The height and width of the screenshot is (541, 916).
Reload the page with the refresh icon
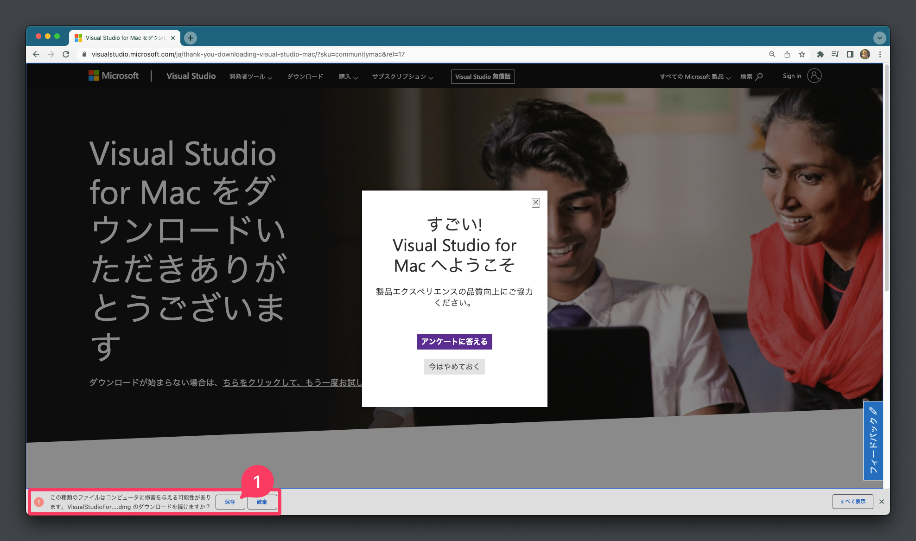point(66,54)
